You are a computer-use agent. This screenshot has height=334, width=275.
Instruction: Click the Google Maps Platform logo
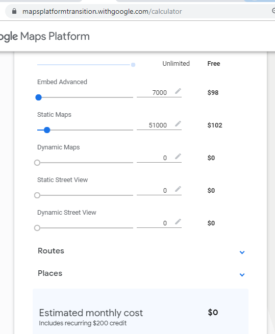(x=44, y=36)
